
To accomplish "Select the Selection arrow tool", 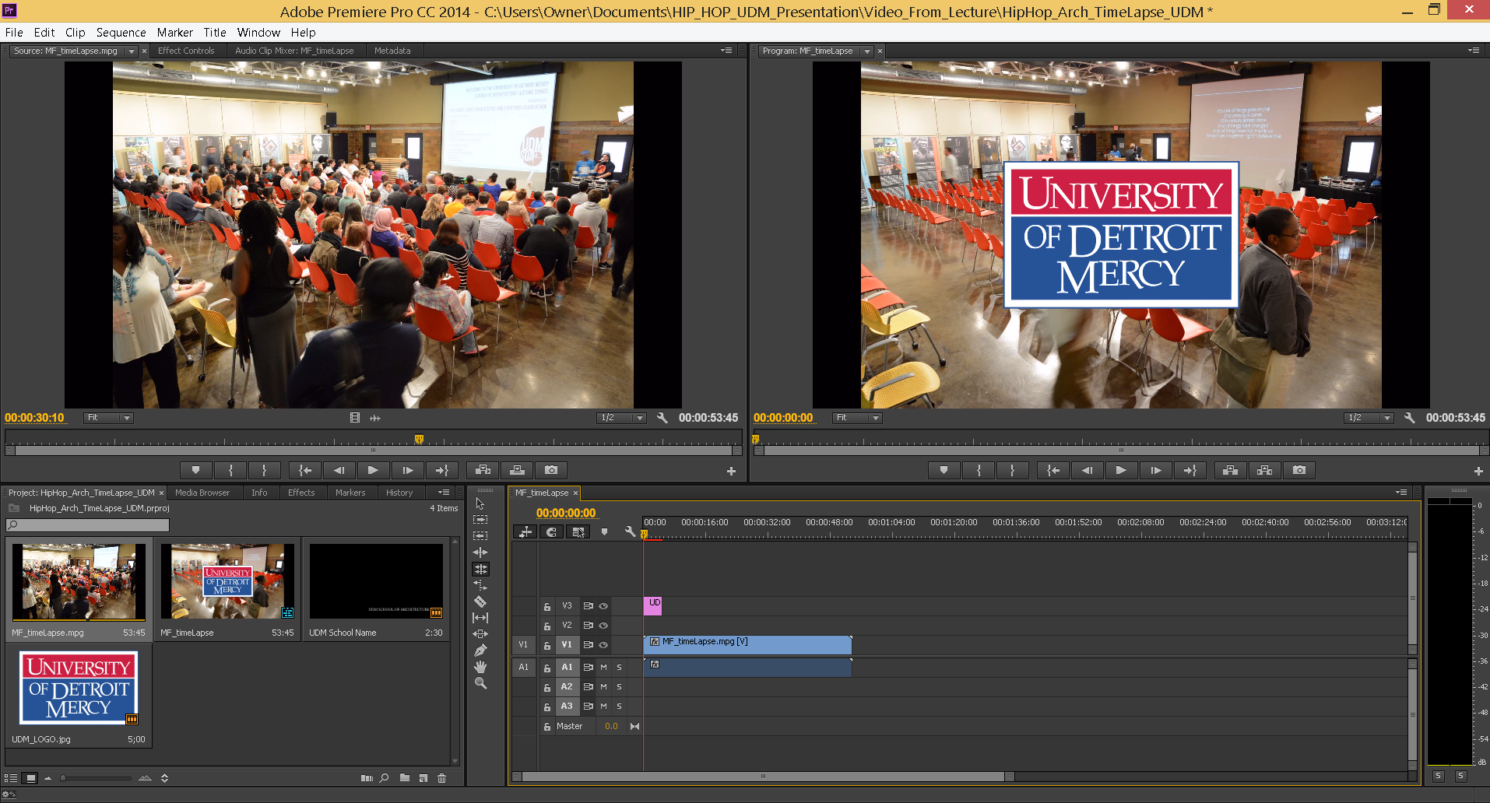I will coord(480,503).
